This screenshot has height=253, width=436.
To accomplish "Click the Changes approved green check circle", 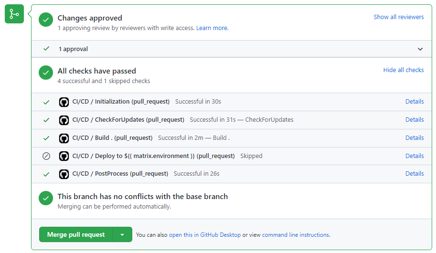I will pos(46,20).
